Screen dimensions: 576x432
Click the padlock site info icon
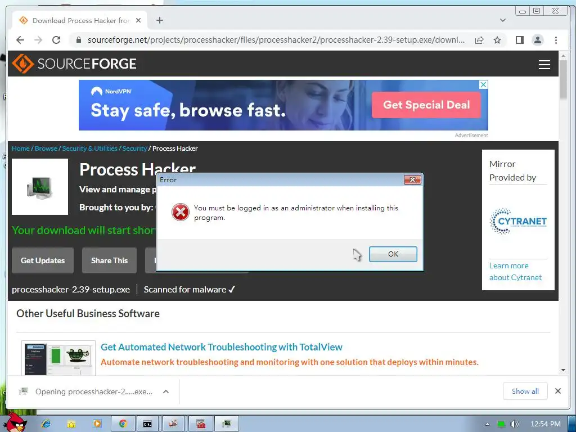click(x=78, y=40)
